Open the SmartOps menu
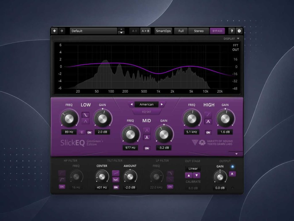The width and height of the screenshot is (294, 221). 163,31
